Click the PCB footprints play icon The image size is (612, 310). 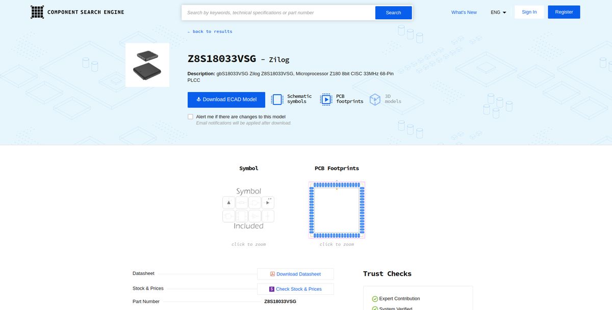[x=326, y=99]
